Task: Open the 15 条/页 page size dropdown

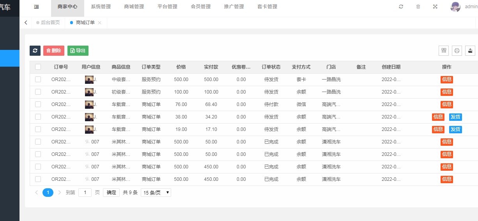Action: [x=156, y=193]
